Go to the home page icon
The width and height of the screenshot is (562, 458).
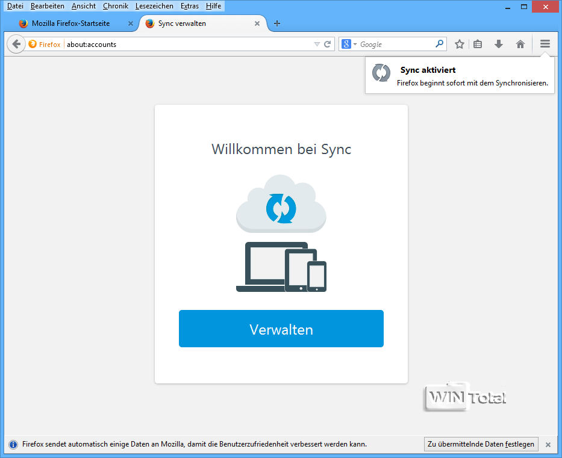520,44
